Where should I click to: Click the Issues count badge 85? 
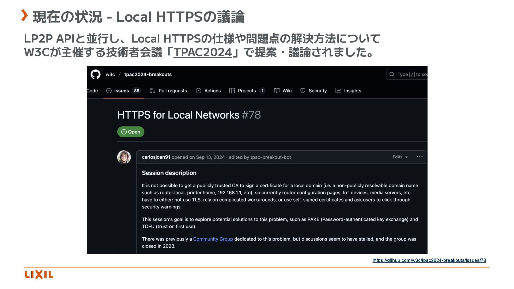137,91
